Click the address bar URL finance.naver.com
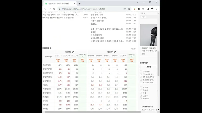The height and width of the screenshot is (113, 202). point(84,9)
